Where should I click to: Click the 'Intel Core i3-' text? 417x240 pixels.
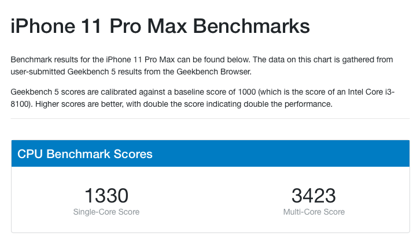tap(371, 92)
